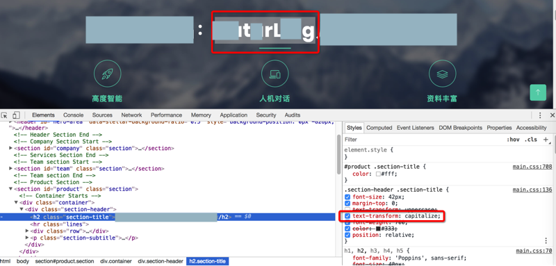Click the 高度智能 feature label
The image size is (556, 266).
(107, 99)
